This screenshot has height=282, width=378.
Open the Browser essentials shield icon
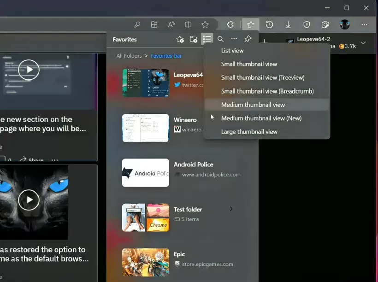tap(307, 24)
